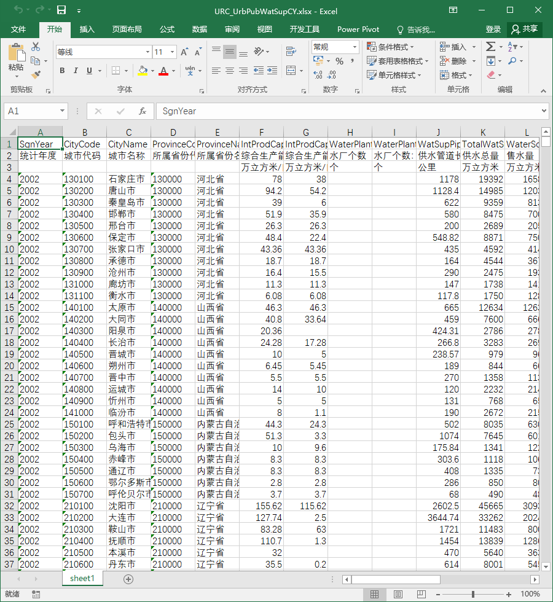Toggle Bold formatting
553x602 pixels.
point(62,71)
